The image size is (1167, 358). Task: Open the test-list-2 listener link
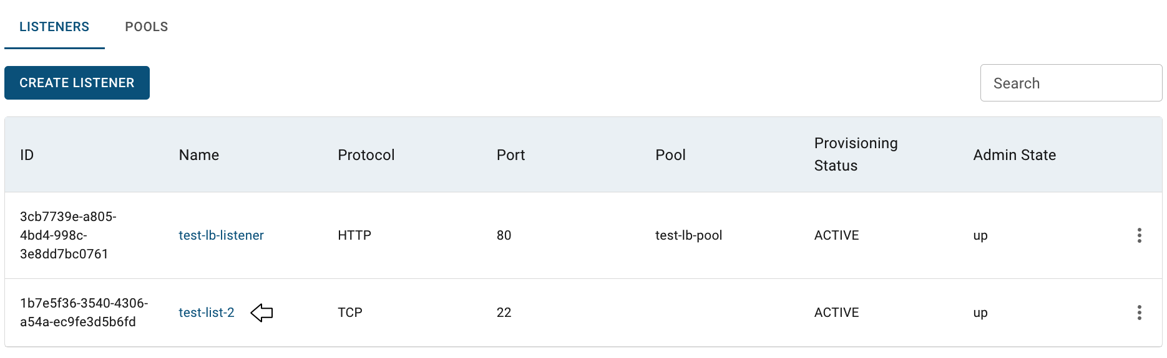point(207,313)
